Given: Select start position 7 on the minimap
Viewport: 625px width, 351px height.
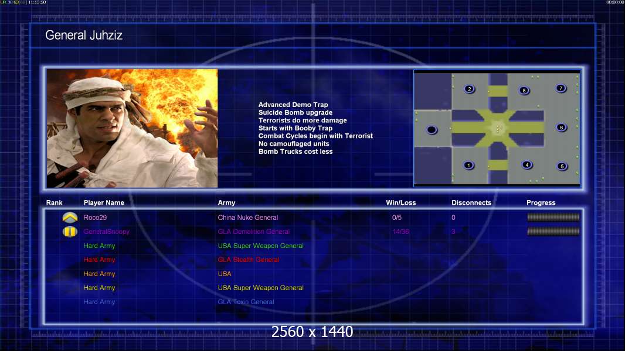Looking at the screenshot, I should tap(561, 88).
